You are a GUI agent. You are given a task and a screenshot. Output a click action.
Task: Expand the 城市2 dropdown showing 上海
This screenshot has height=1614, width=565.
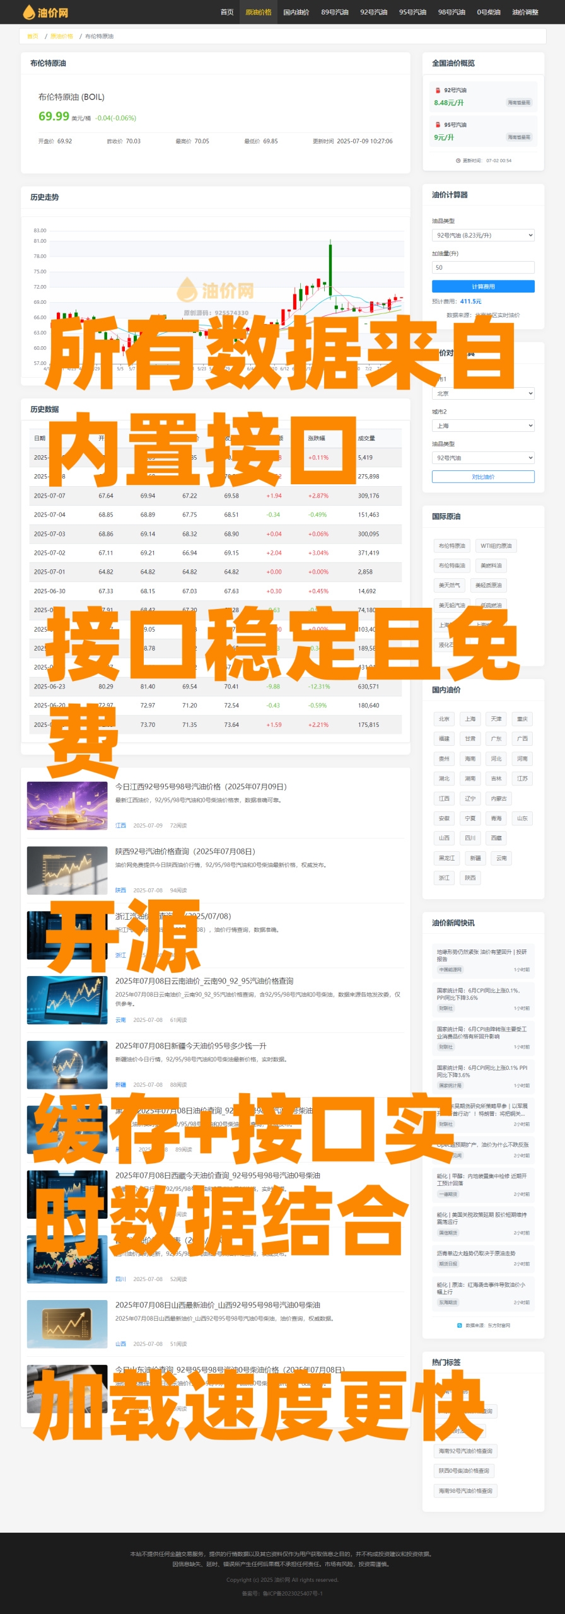pyautogui.click(x=483, y=426)
